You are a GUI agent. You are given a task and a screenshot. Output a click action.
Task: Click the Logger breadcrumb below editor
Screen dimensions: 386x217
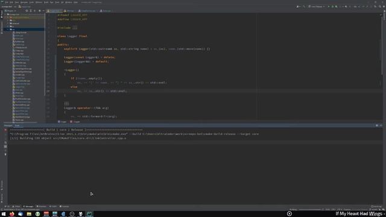tap(62, 122)
